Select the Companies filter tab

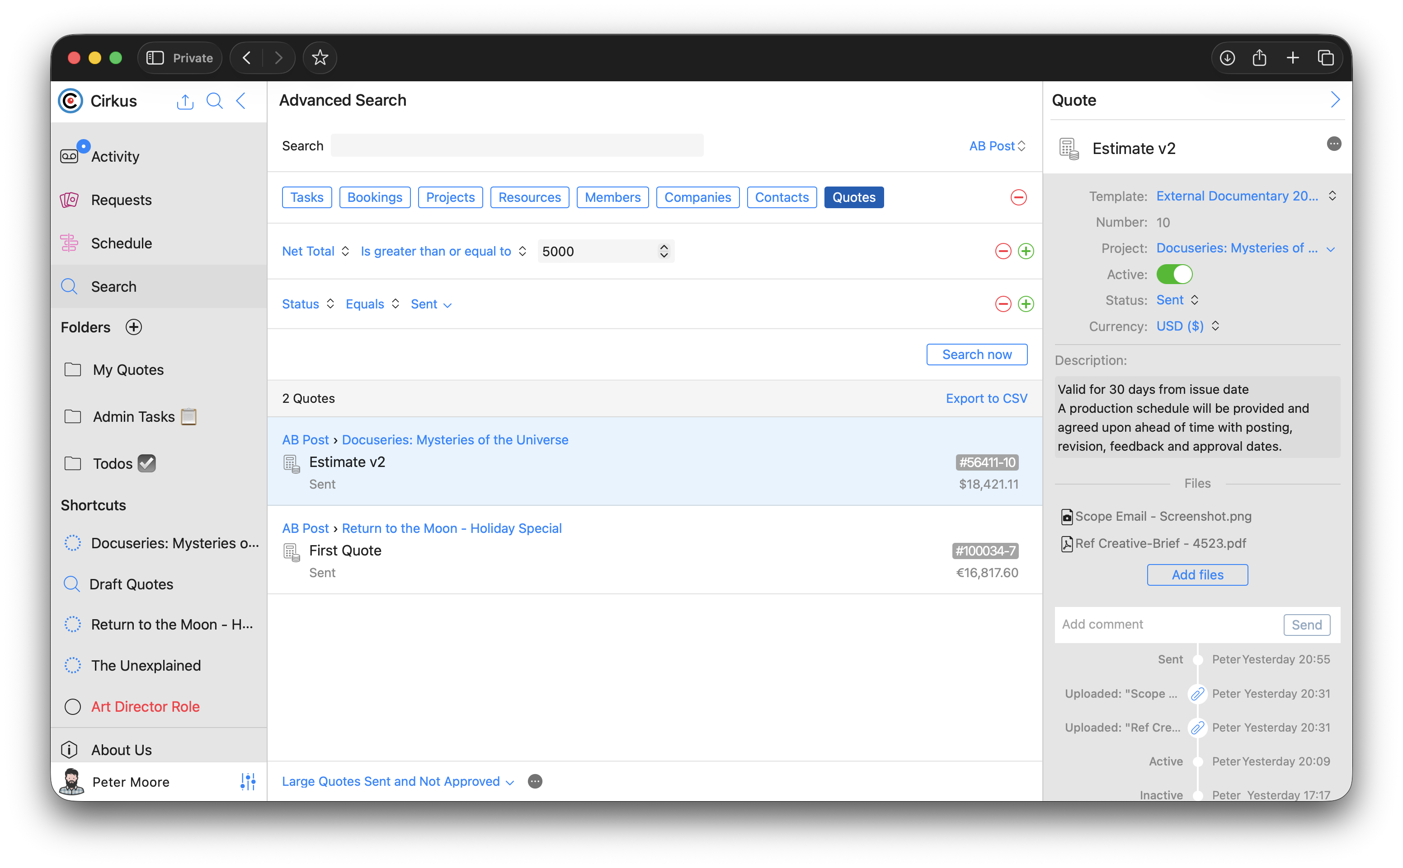(697, 197)
